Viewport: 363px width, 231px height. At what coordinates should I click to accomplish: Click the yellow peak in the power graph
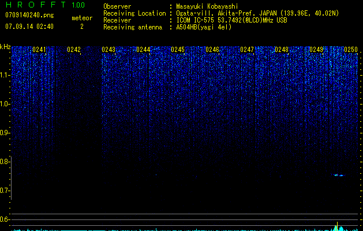pyautogui.click(x=337, y=226)
